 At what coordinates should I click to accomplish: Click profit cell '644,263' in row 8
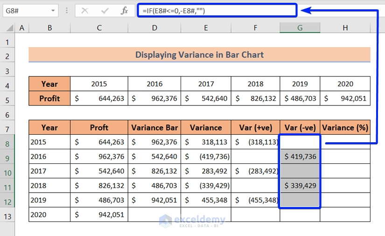pos(99,142)
